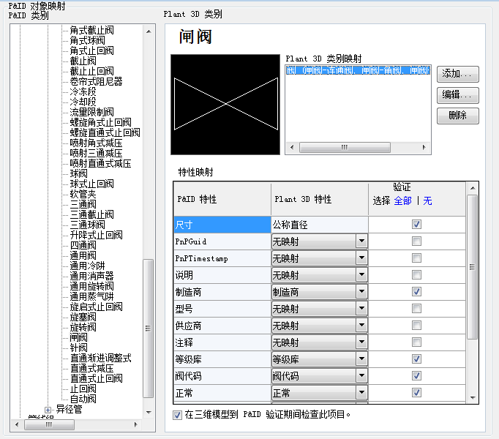Click the class tree vertical scrollbar thumb
The image size is (499, 439).
click(149, 329)
